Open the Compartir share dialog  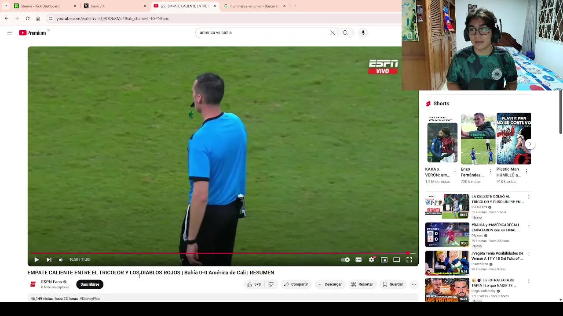(296, 284)
